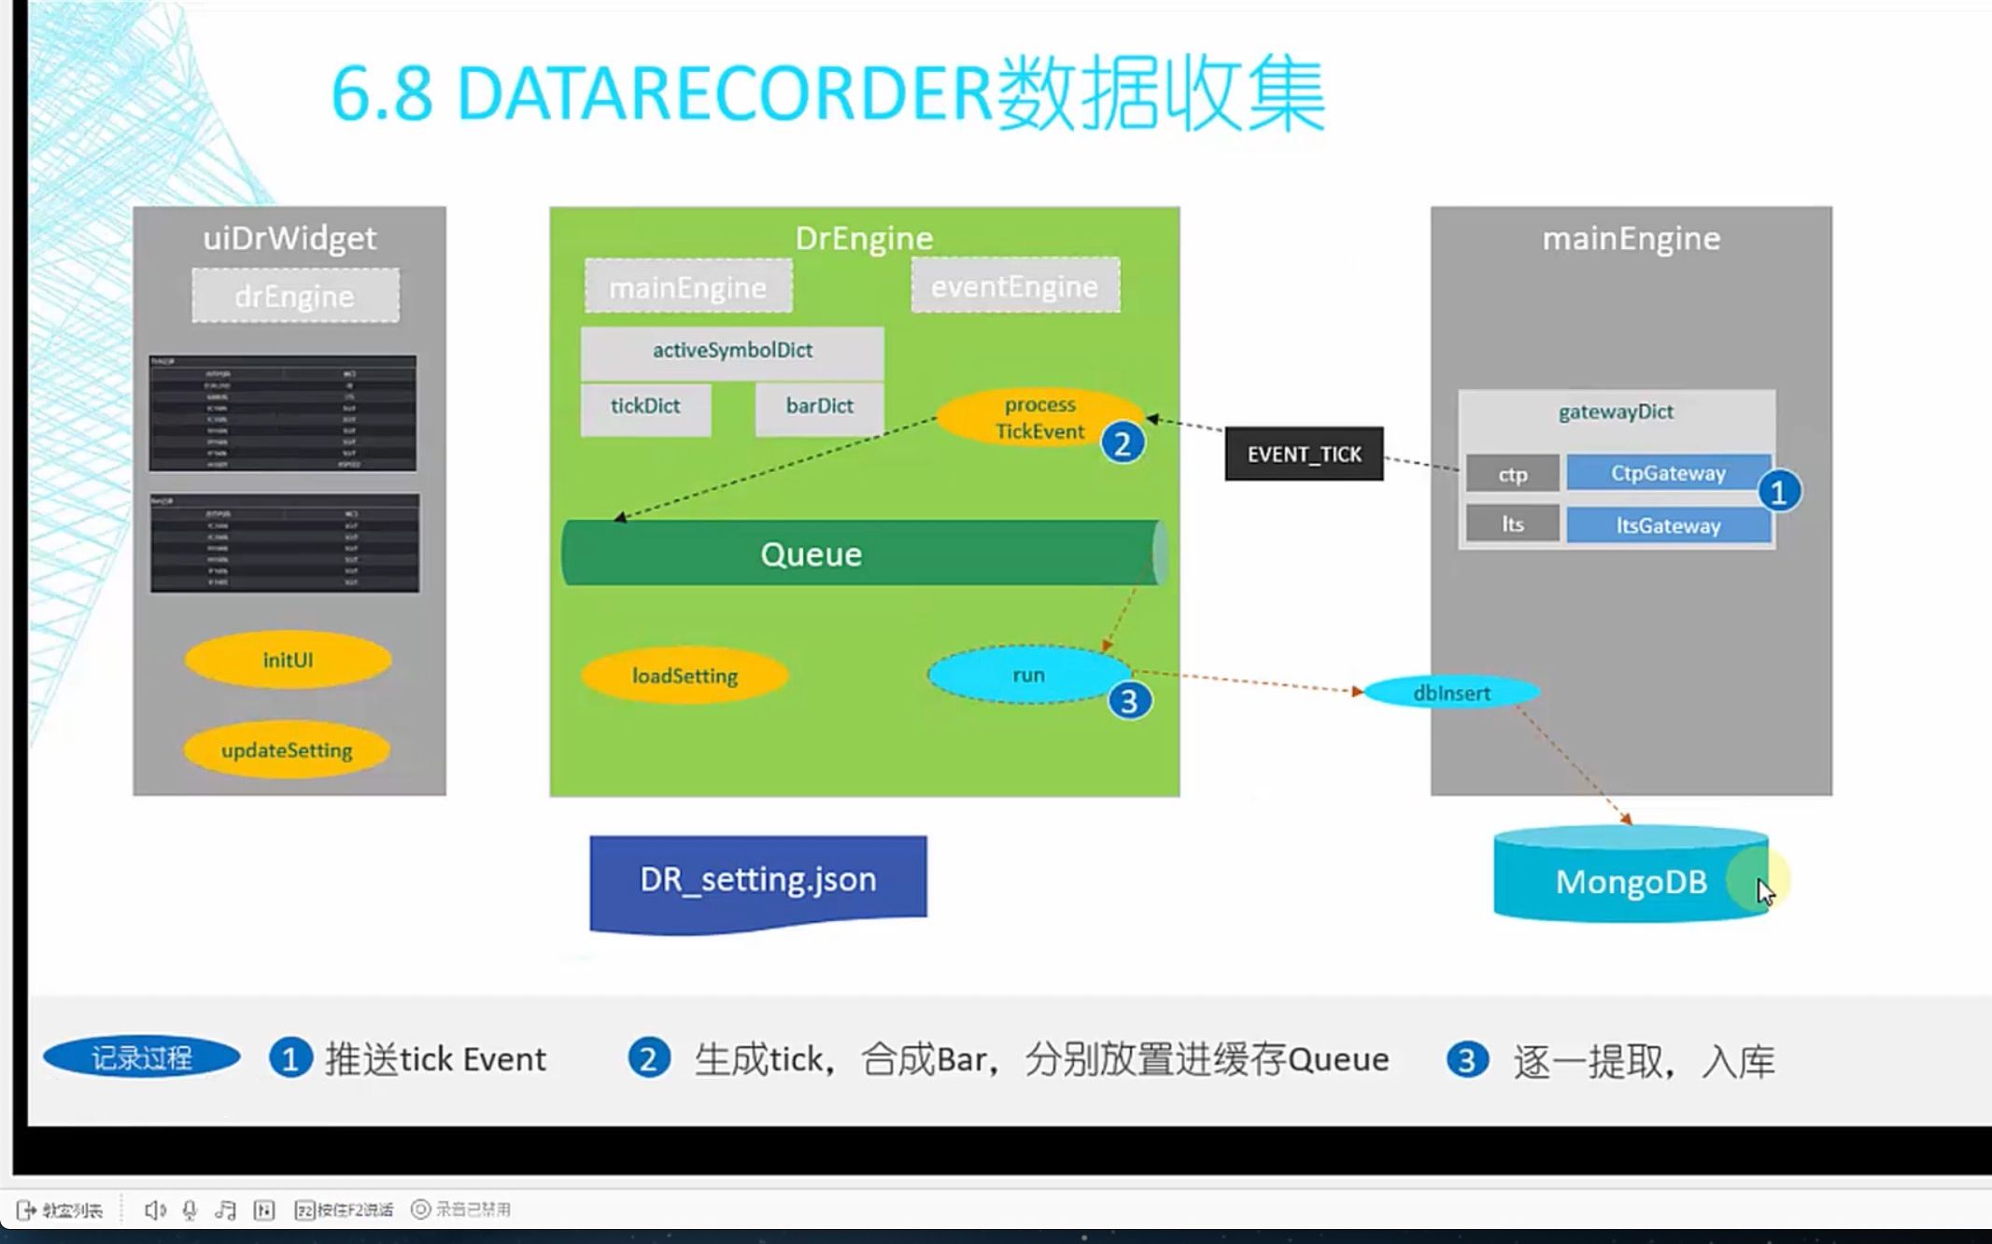Screen dimensions: 1992x1244
Task: Toggle the microphone icon in bottom toolbar
Action: 190,1209
